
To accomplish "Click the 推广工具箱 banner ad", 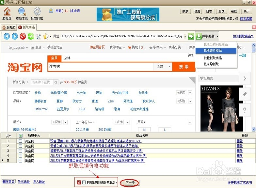I will coord(128,14).
